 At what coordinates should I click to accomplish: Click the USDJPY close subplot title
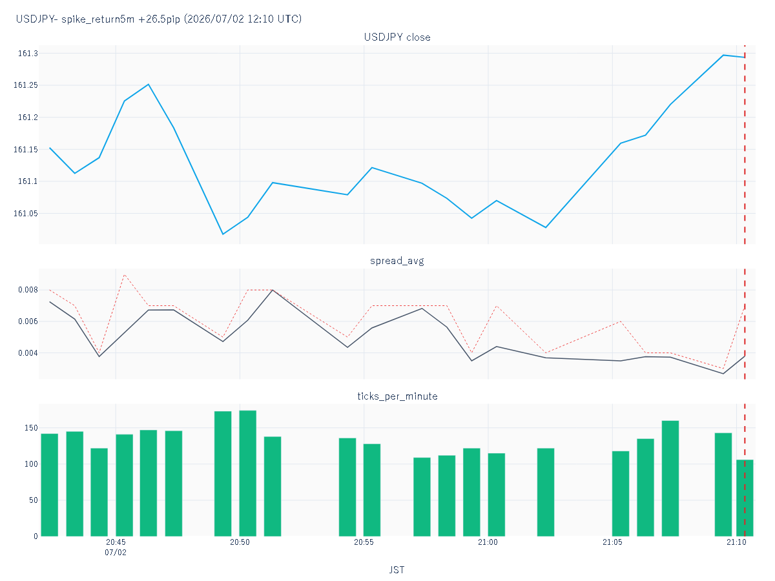click(397, 37)
